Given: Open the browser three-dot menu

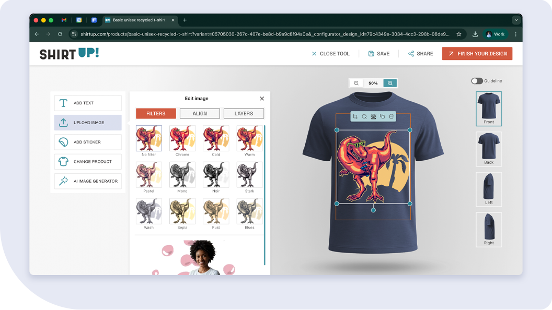Looking at the screenshot, I should coord(516,34).
